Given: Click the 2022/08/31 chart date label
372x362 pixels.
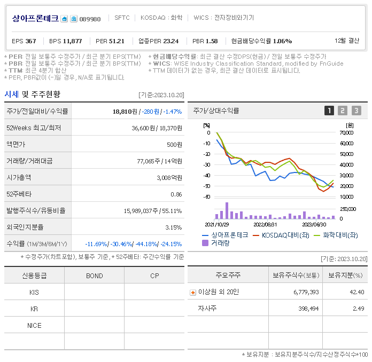Looking at the screenshot, I should pyautogui.click(x=265, y=224).
